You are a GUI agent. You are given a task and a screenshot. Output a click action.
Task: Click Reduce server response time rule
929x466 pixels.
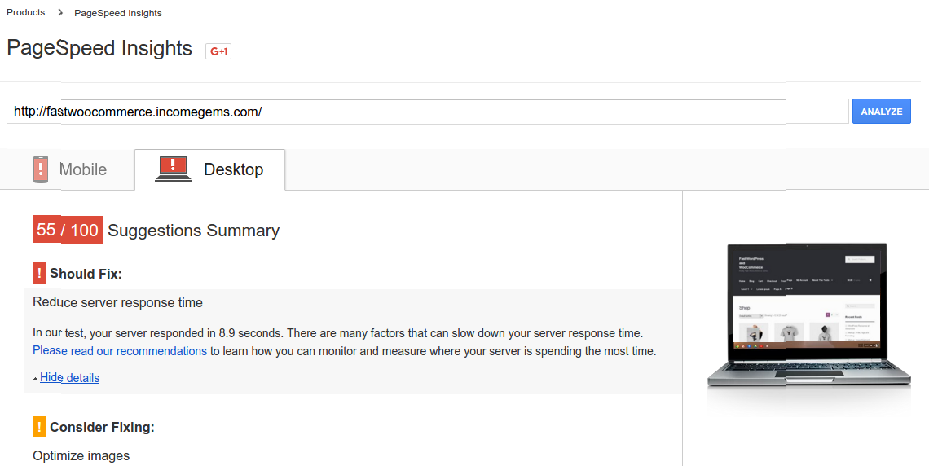point(118,302)
